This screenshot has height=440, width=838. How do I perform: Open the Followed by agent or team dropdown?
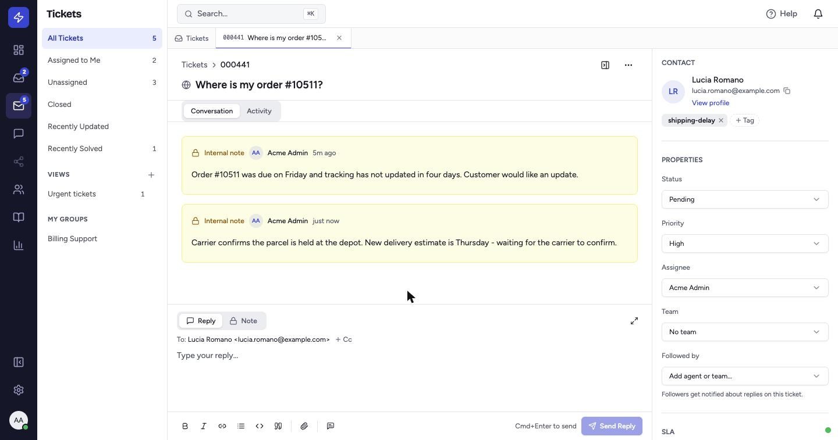click(745, 376)
